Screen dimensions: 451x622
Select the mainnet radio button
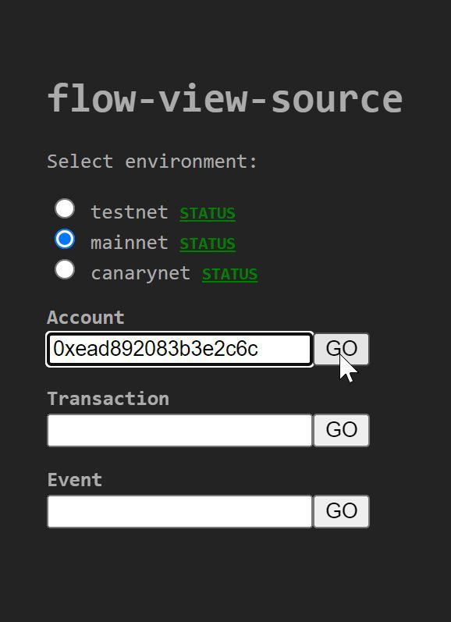coord(65,239)
